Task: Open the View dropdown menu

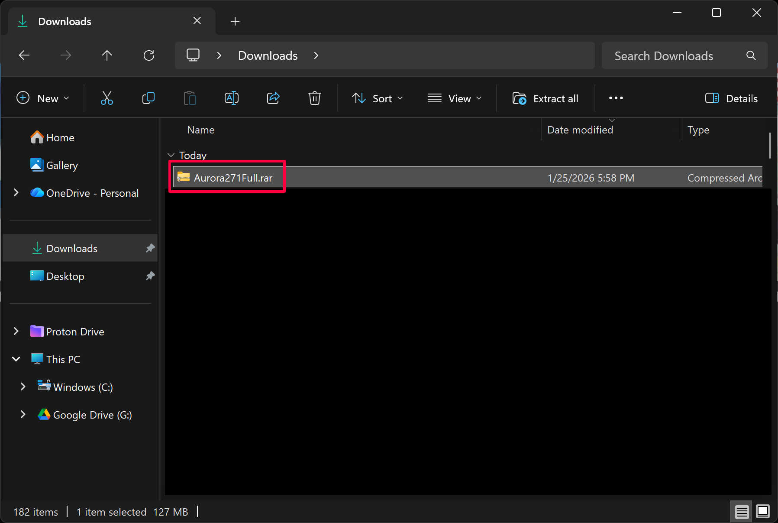Action: click(454, 98)
